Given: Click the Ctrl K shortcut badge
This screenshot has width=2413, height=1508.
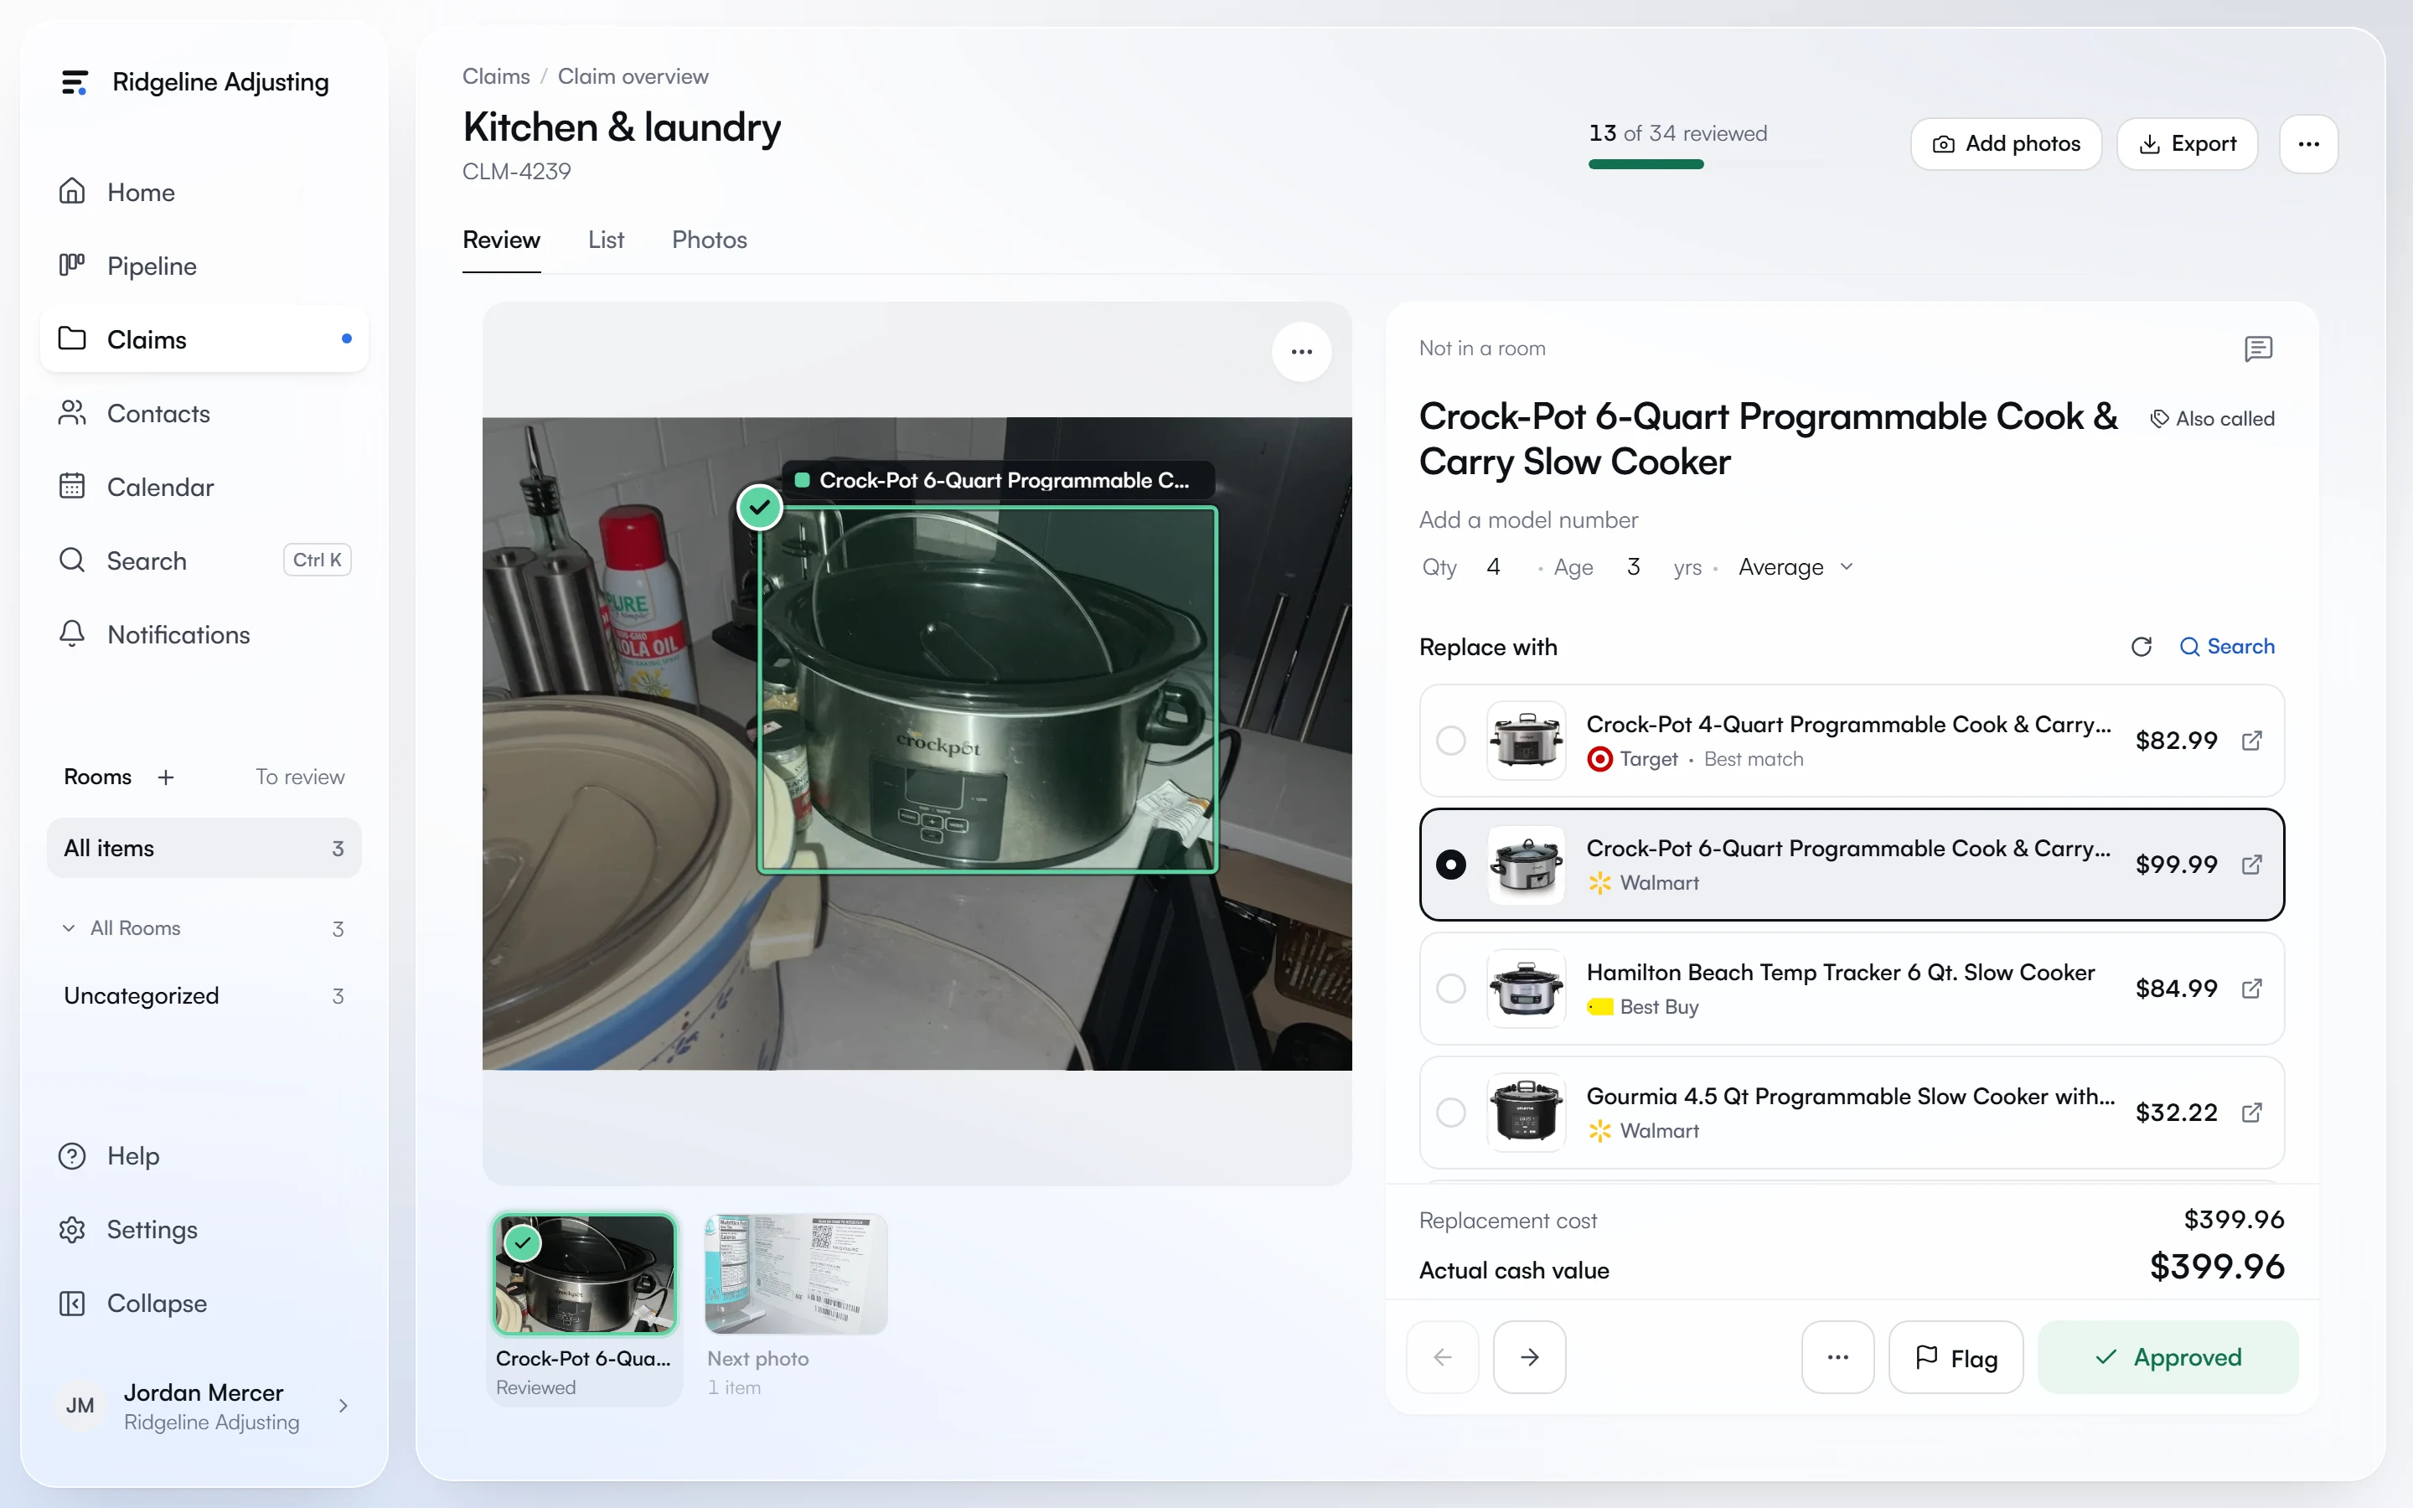Looking at the screenshot, I should click(317, 560).
